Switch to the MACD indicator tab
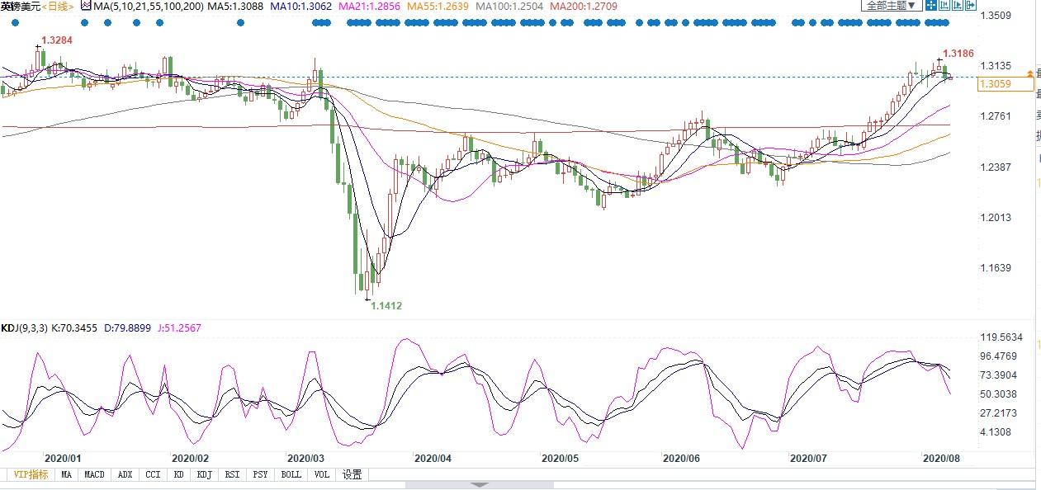The height and width of the screenshot is (490, 1041). (94, 474)
